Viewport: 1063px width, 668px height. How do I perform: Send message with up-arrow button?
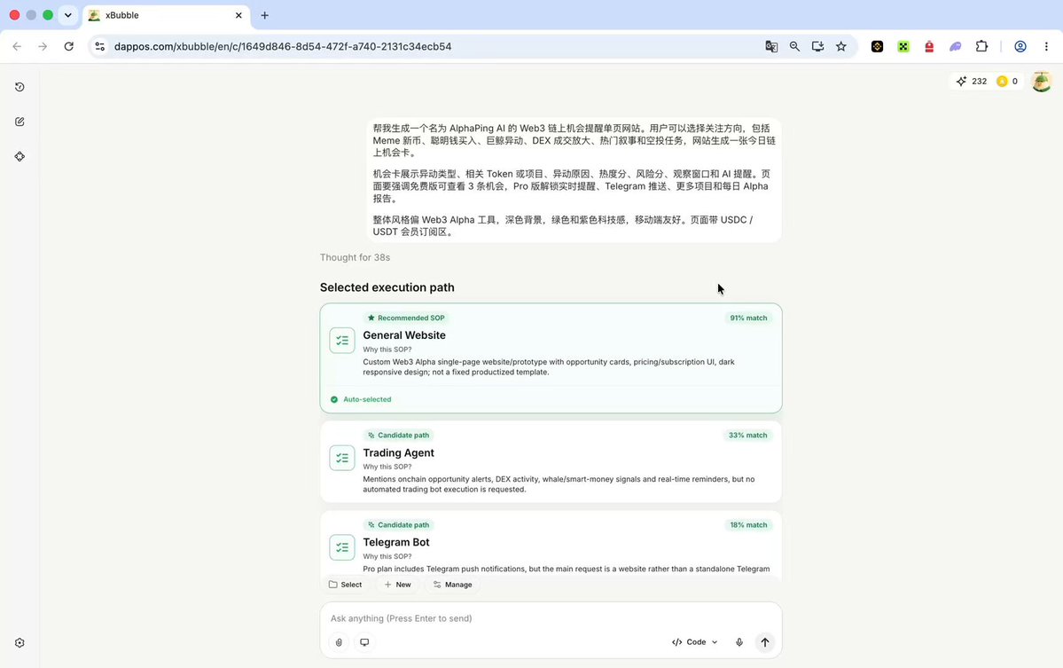click(x=765, y=642)
